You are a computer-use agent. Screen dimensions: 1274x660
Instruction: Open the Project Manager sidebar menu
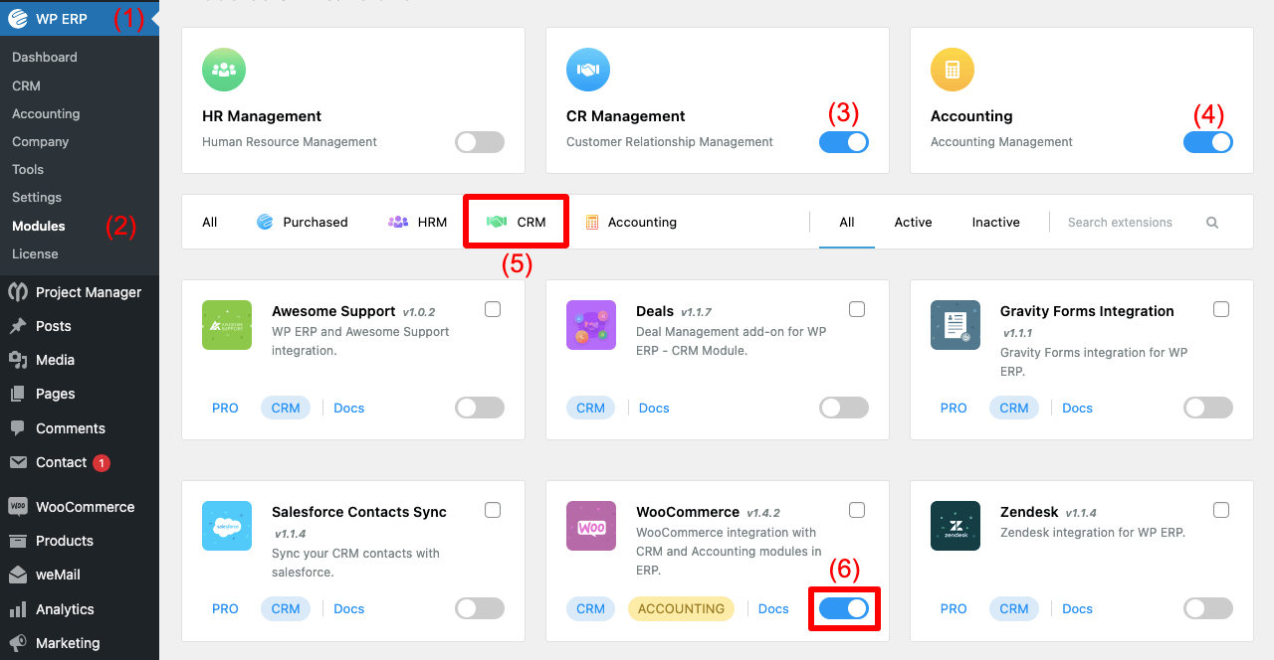click(x=88, y=292)
